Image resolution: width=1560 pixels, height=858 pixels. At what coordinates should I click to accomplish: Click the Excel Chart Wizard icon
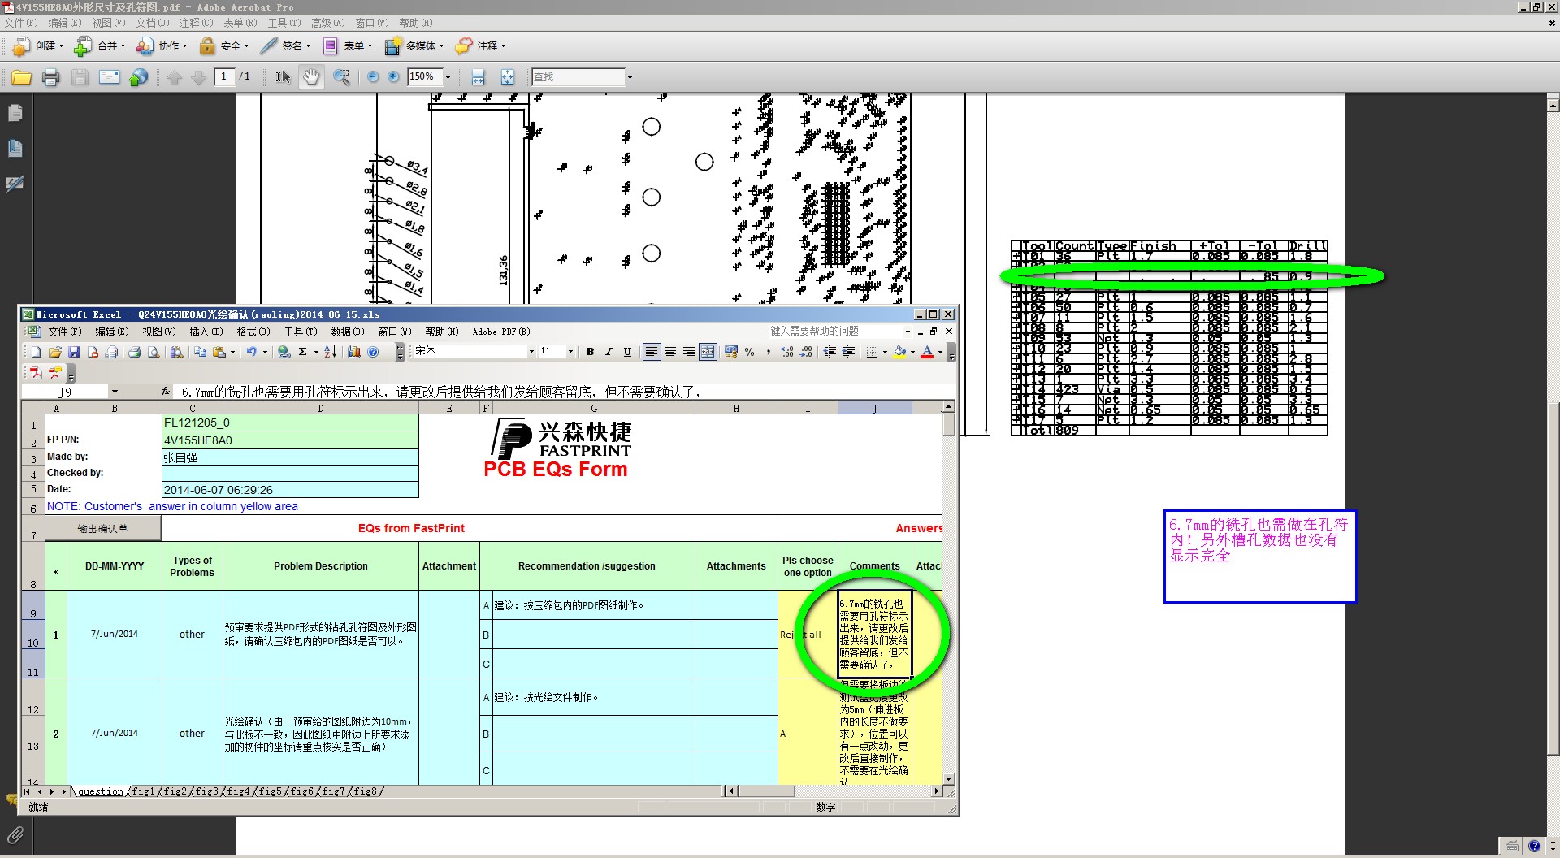354,352
